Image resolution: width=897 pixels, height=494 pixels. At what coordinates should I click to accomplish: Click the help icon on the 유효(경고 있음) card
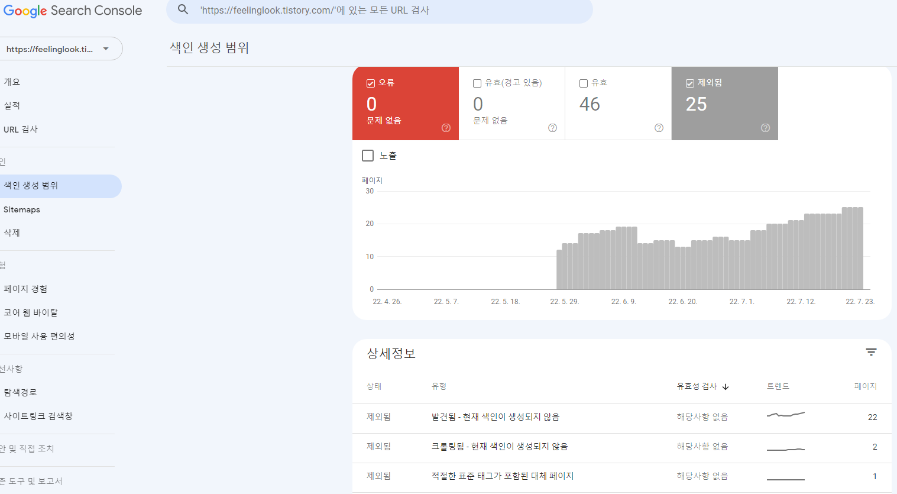[552, 128]
